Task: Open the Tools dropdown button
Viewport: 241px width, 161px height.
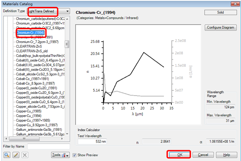Action: coord(60,155)
